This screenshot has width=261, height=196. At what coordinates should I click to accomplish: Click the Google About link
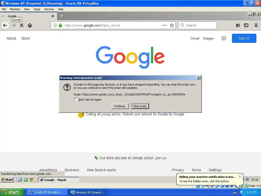[11, 38]
